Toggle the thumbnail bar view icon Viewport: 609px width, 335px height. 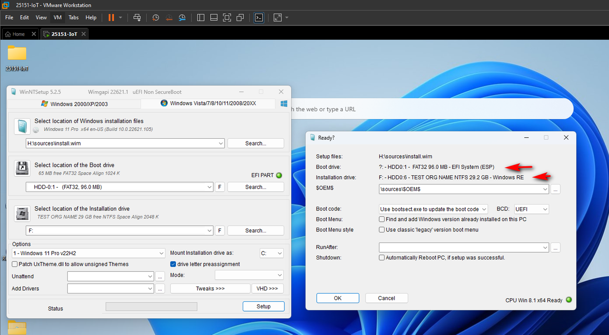click(214, 18)
